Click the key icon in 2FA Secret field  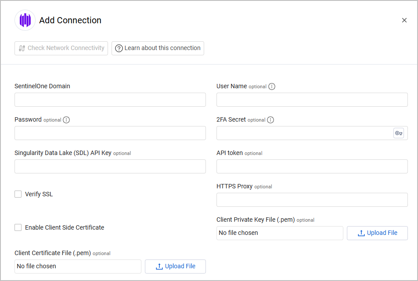coord(398,133)
